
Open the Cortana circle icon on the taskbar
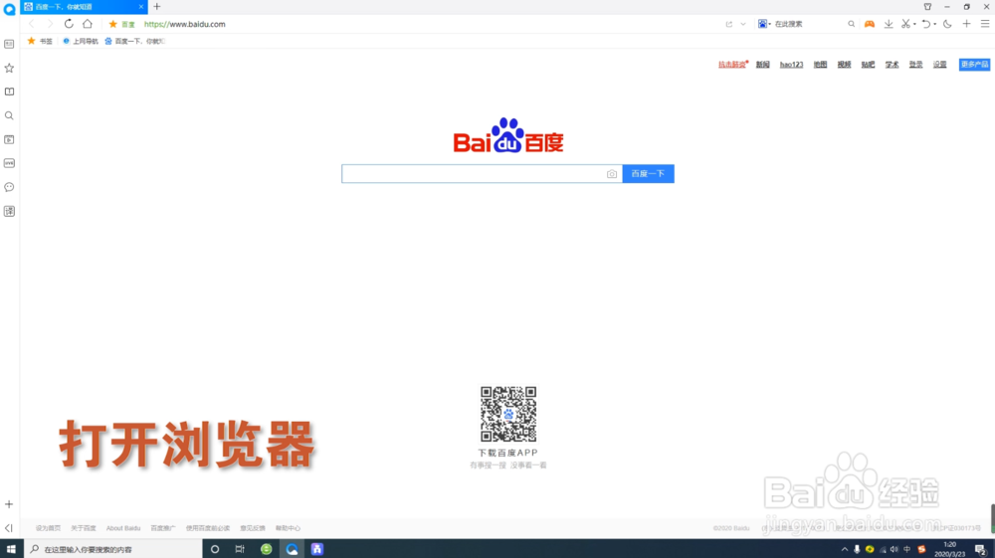click(215, 549)
